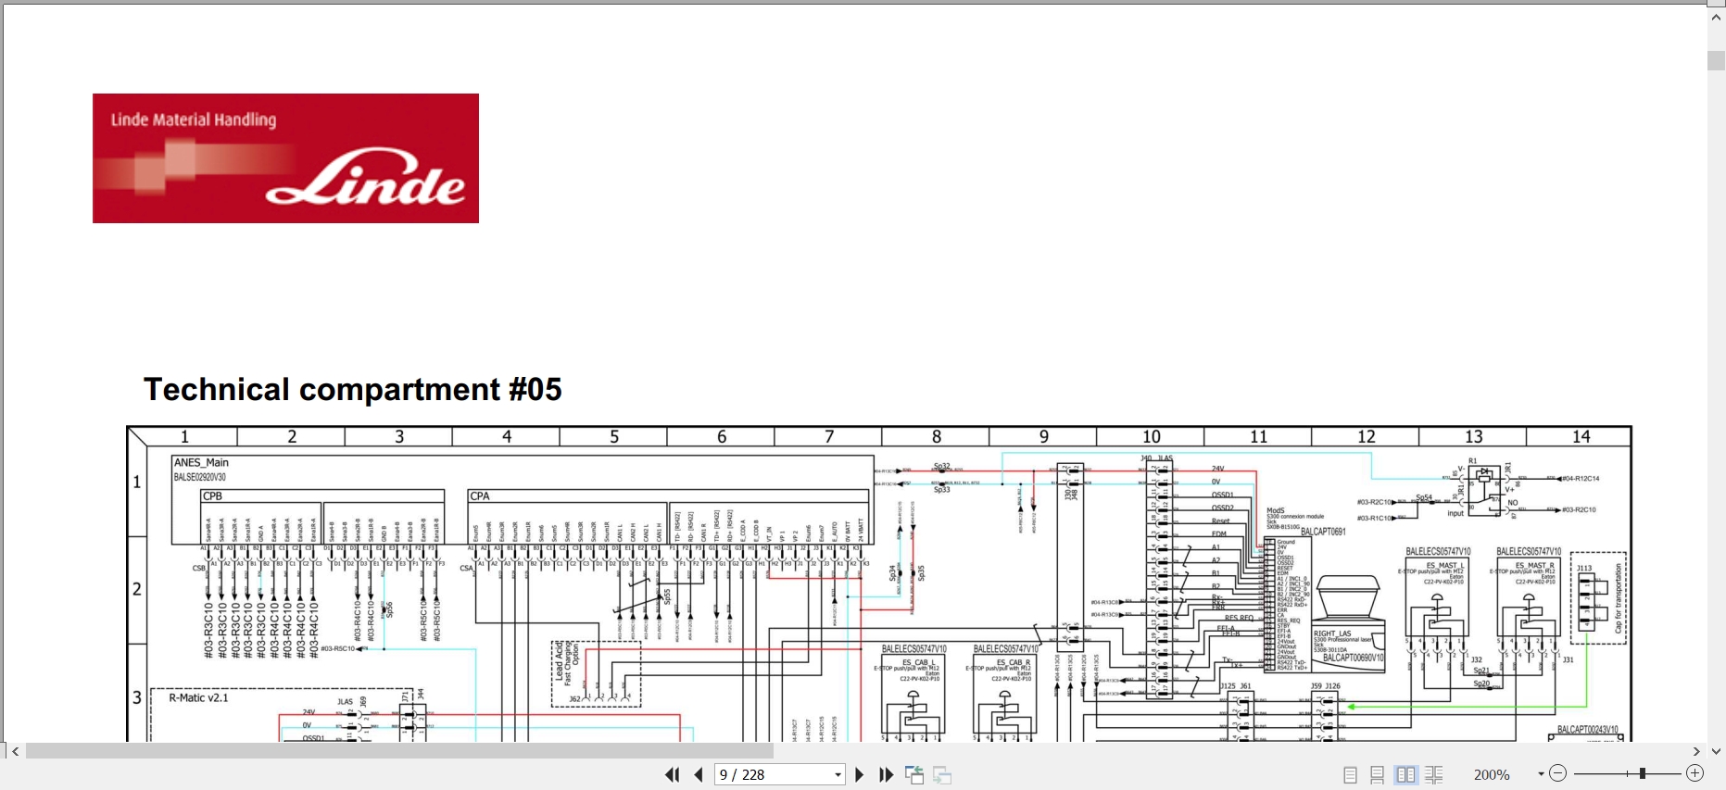Click row header 3 of the schematic
This screenshot has width=1726, height=790.
pyautogui.click(x=137, y=697)
